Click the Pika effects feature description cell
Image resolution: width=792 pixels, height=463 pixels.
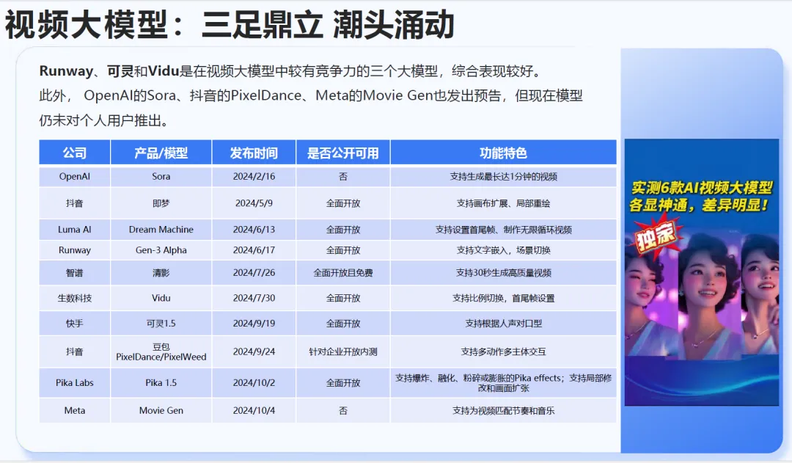tap(504, 382)
